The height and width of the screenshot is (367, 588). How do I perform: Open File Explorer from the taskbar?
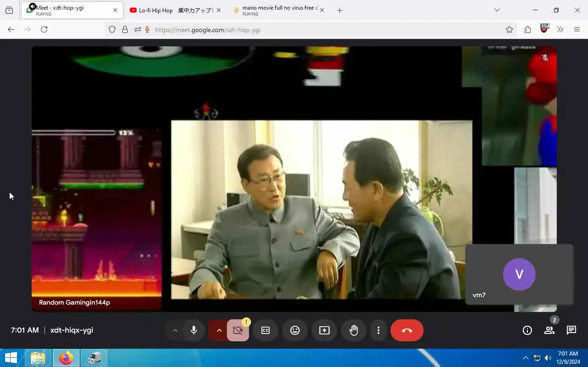38,358
